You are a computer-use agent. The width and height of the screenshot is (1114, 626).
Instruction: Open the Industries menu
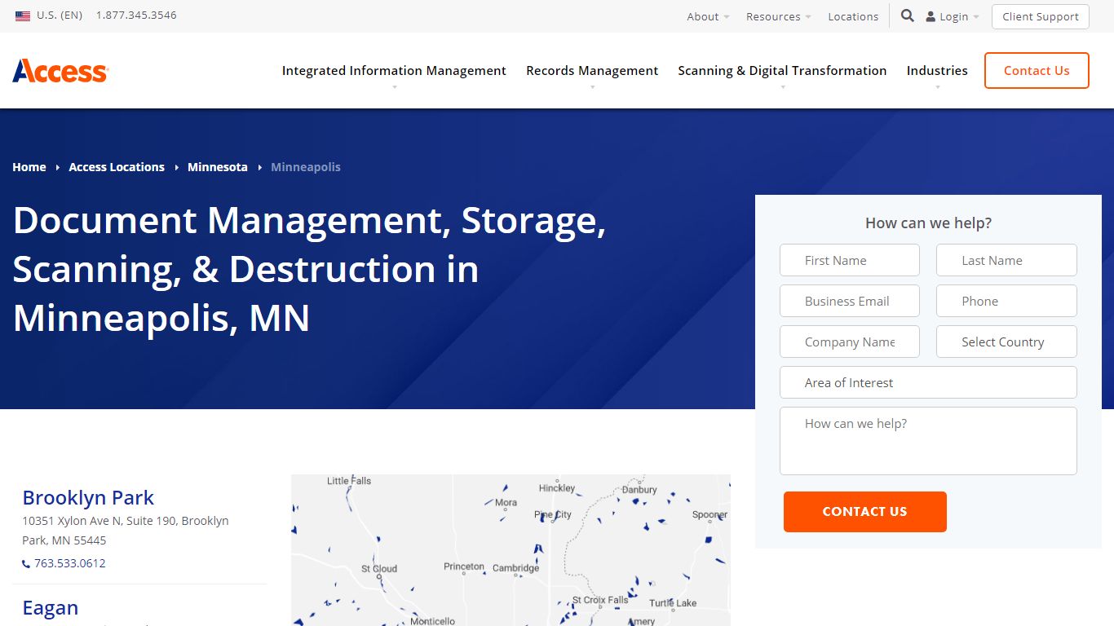937,71
